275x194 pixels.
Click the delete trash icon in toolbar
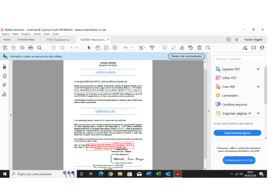point(199,48)
